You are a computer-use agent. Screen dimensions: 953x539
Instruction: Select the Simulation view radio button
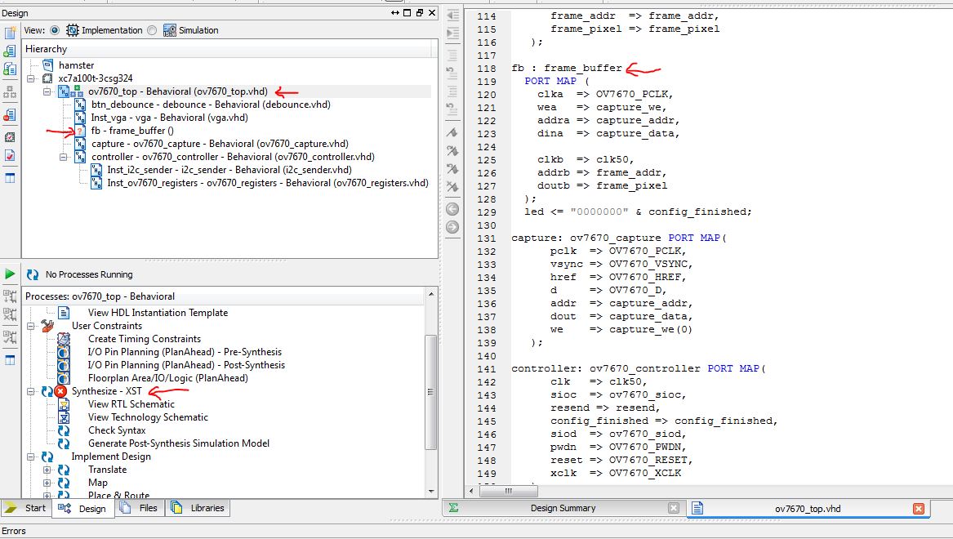tap(152, 30)
